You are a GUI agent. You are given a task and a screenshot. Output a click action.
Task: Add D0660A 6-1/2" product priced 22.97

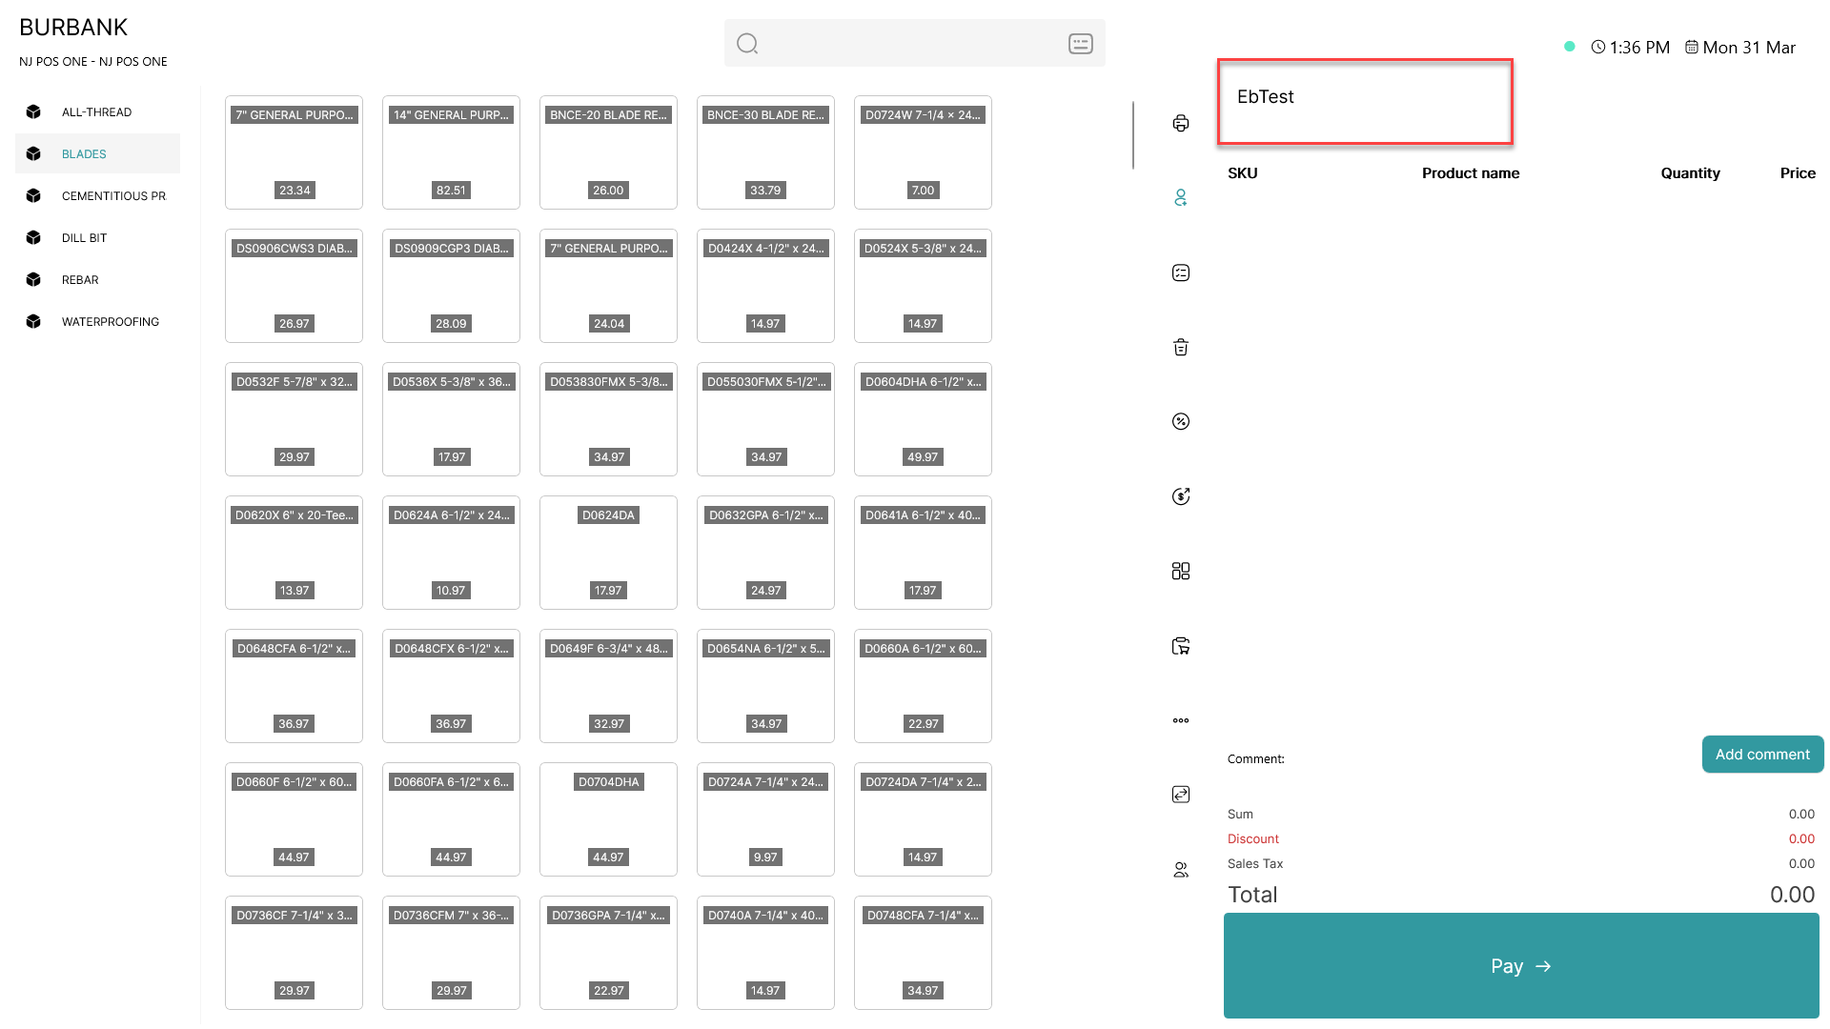(923, 686)
